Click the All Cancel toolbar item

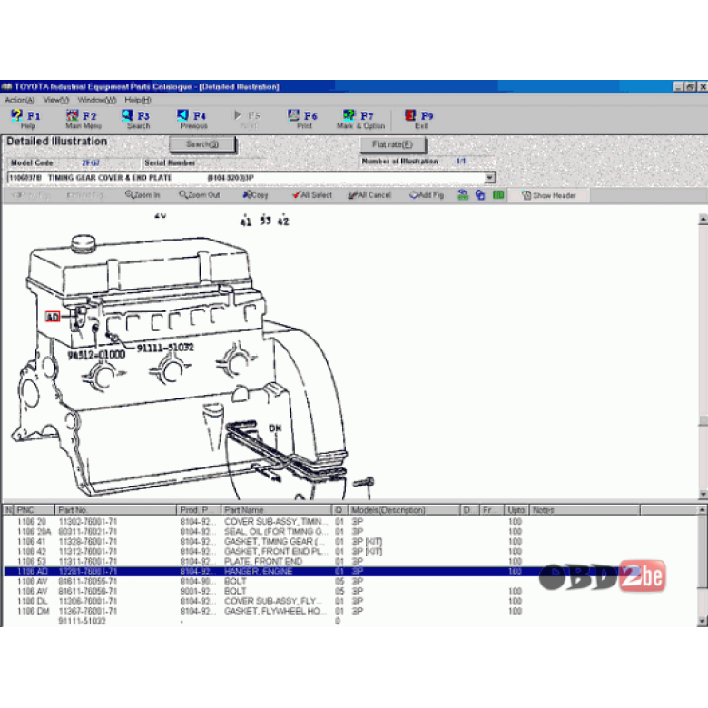coord(369,195)
